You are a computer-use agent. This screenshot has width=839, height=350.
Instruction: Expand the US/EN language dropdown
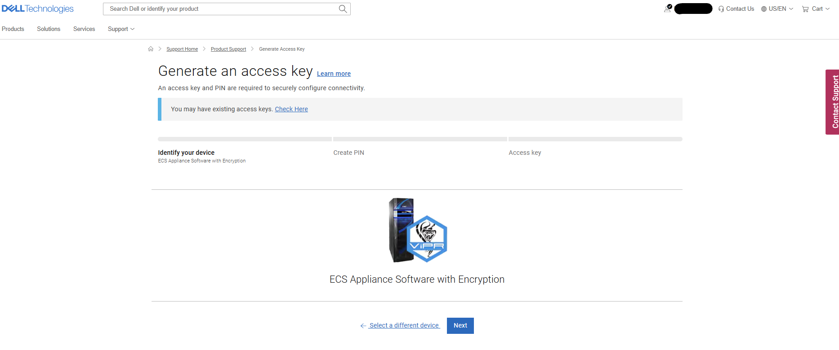coord(791,9)
